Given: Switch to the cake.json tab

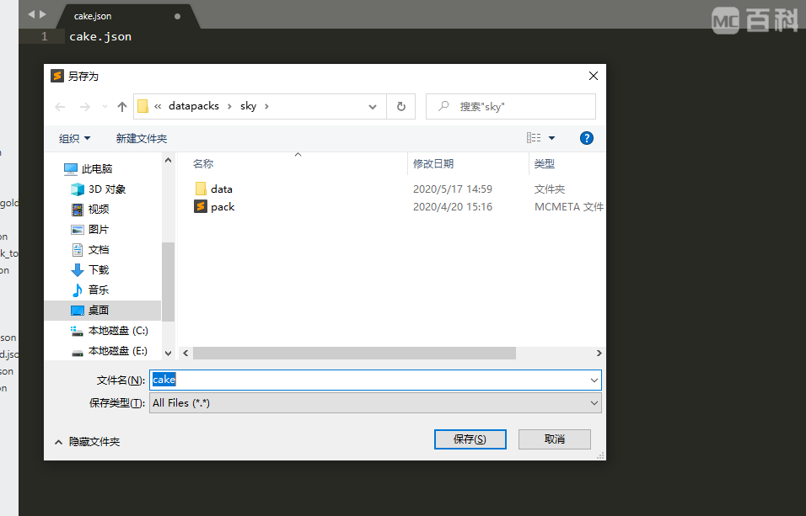Looking at the screenshot, I should pos(93,16).
